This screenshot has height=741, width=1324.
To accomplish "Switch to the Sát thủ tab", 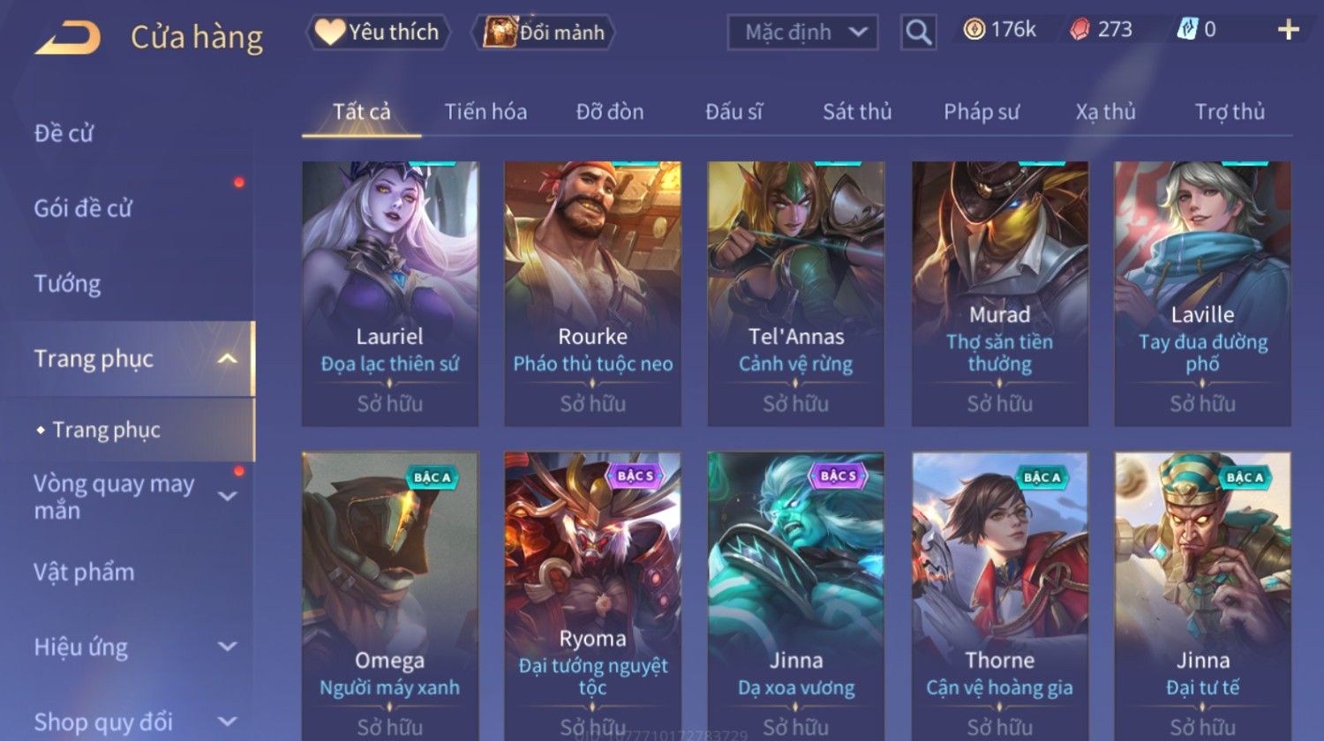I will coord(857,112).
